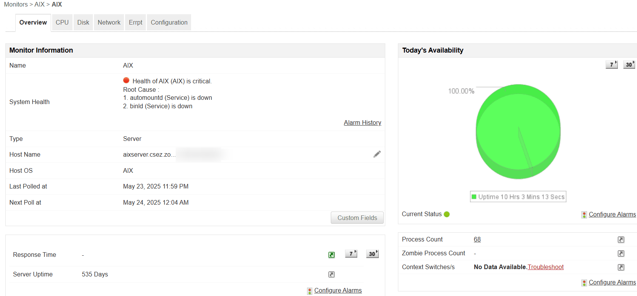
Task: Switch to the CPU tab
Action: 62,22
